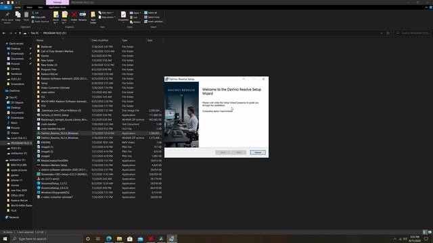The height and width of the screenshot is (243, 433).
Task: Click the Manage contextual tab
Action: coord(58,2)
